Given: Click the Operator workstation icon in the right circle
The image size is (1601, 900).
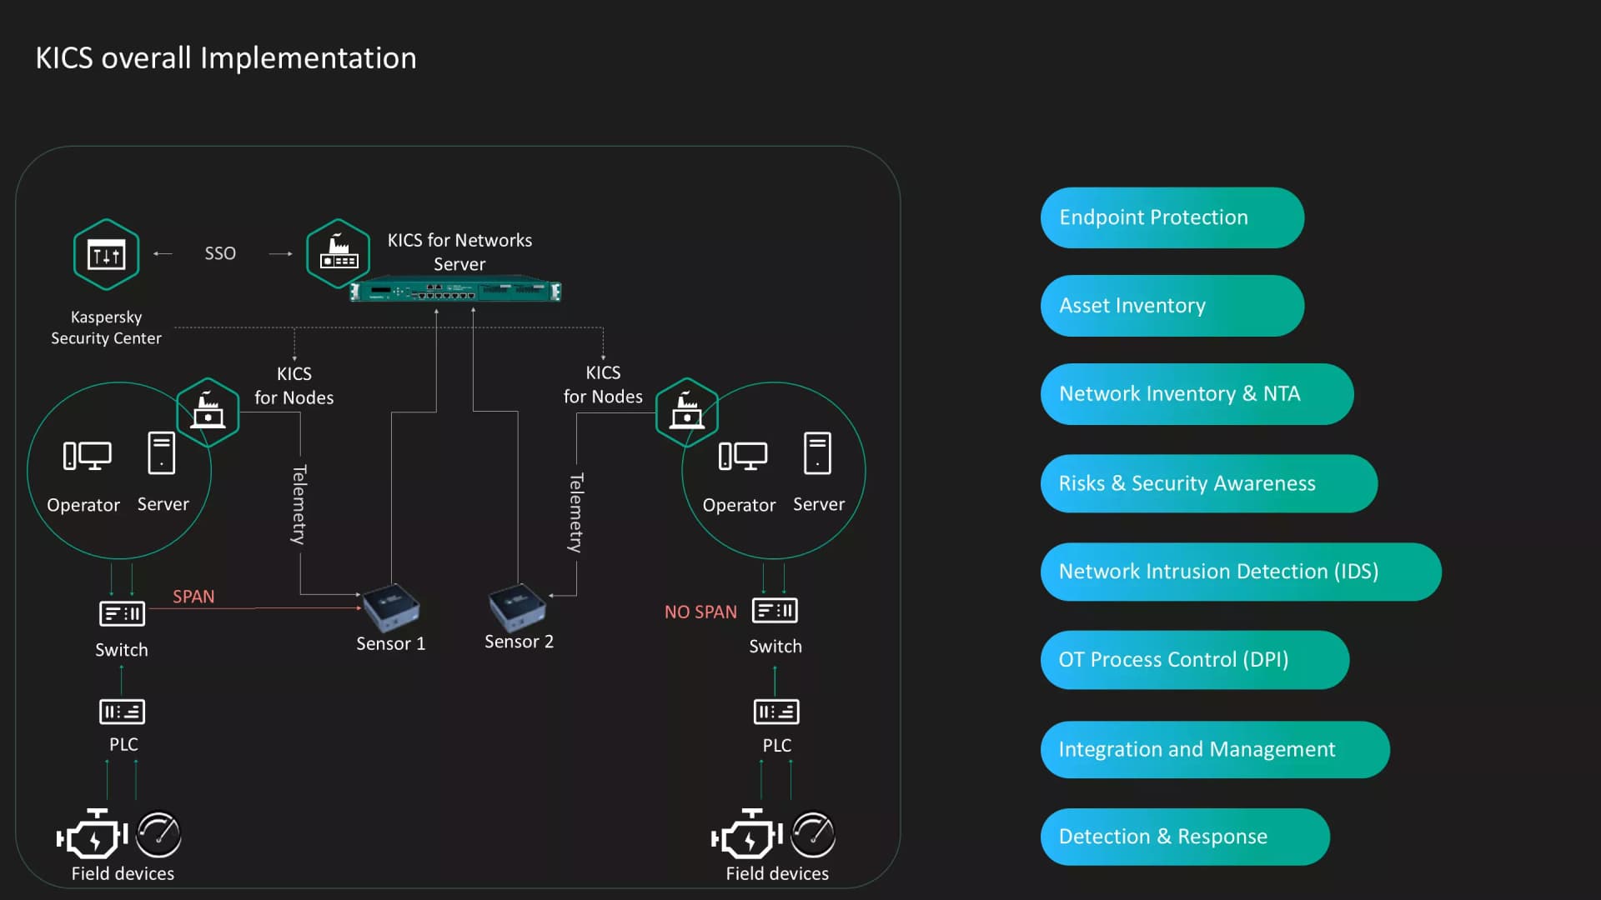Looking at the screenshot, I should [742, 456].
